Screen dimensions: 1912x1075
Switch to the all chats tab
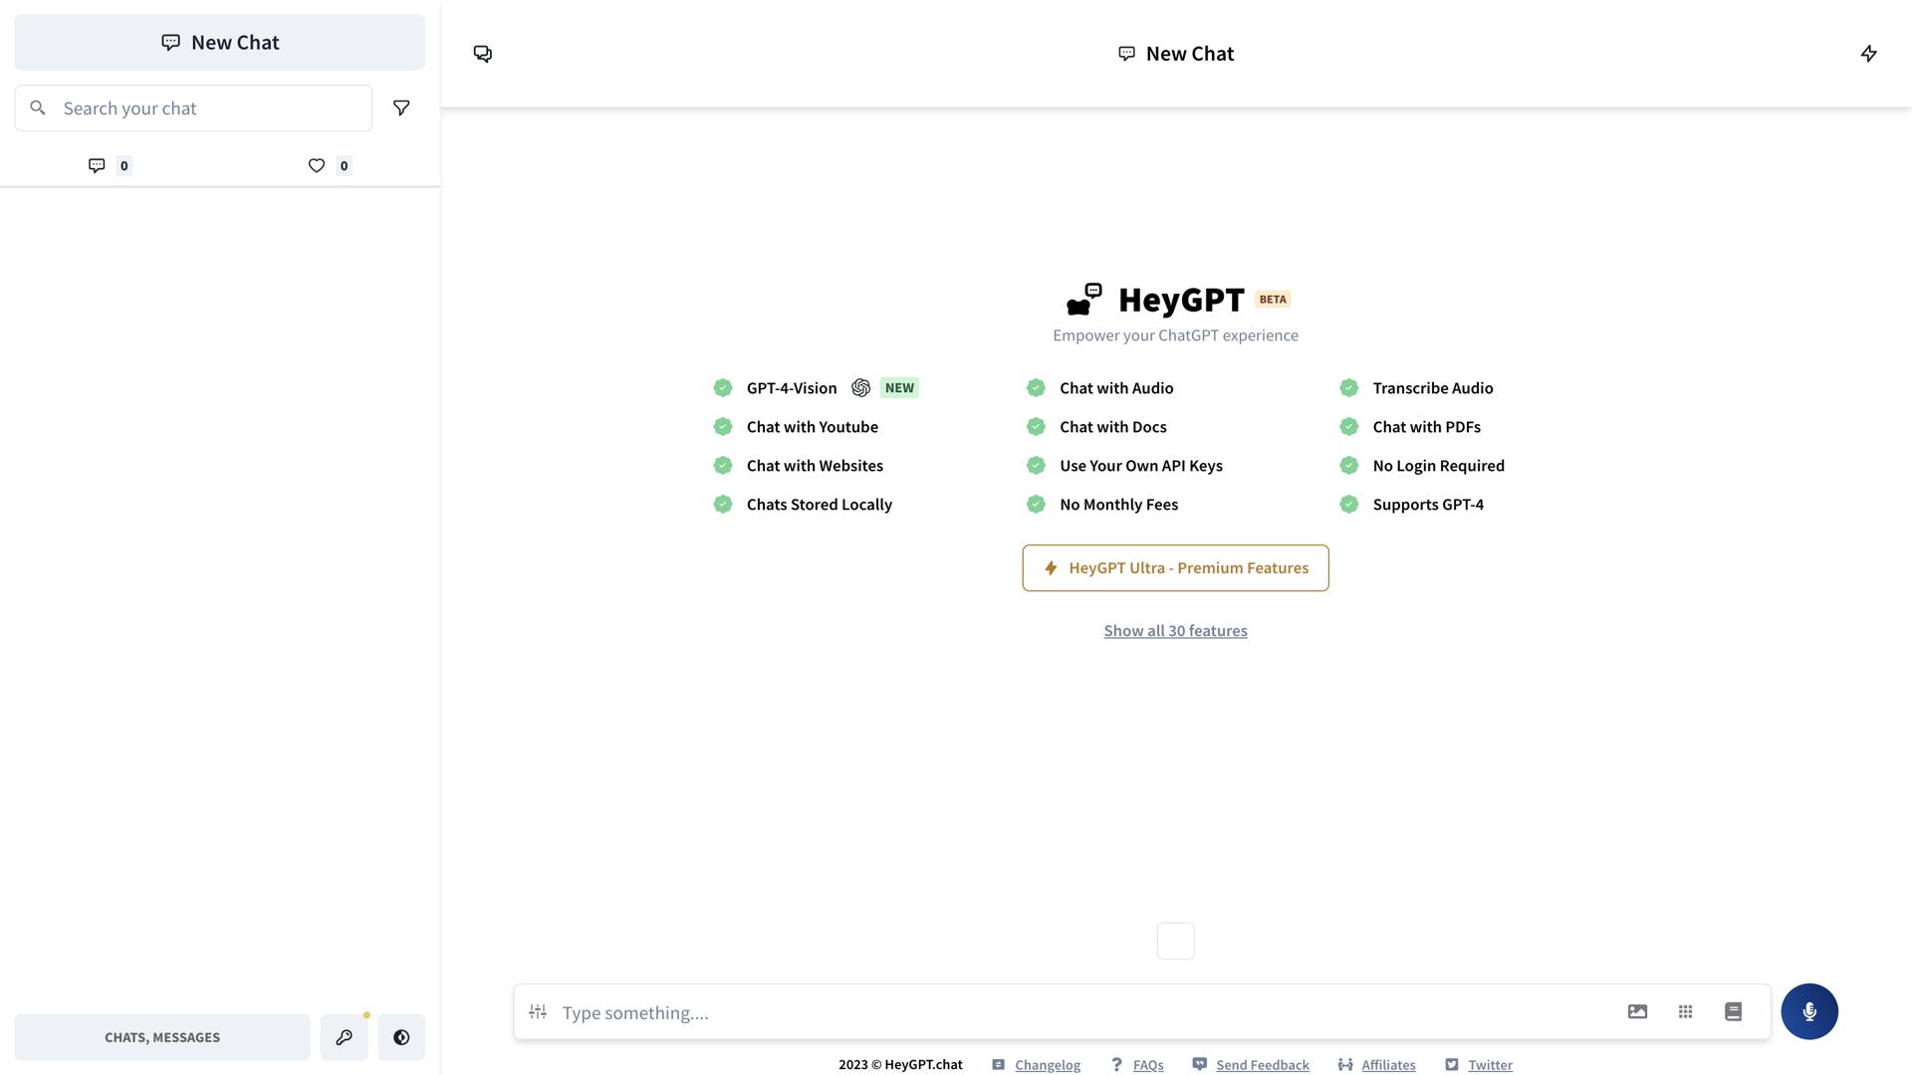(110, 165)
